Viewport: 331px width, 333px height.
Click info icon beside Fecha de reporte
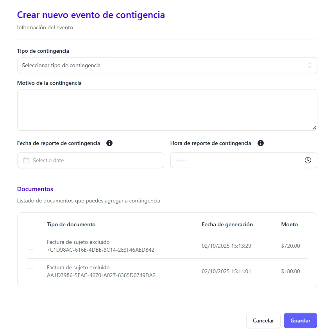click(109, 143)
